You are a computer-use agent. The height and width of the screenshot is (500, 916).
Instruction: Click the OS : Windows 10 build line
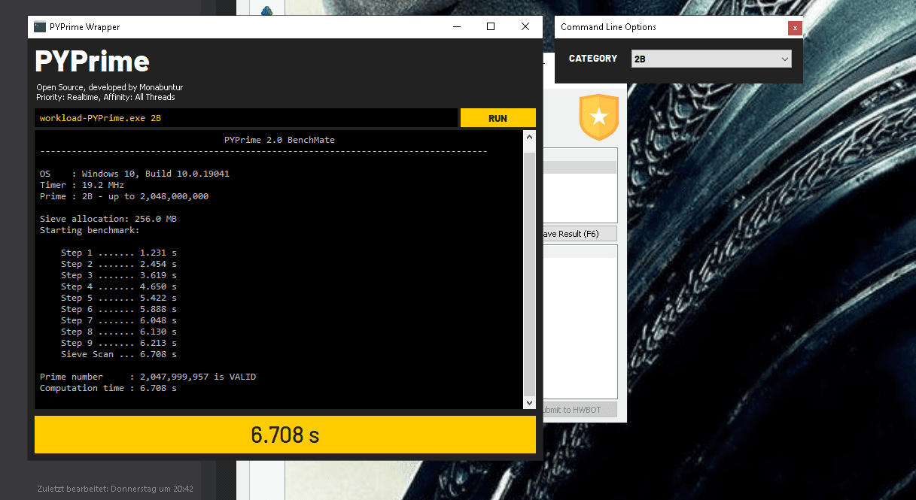(134, 174)
